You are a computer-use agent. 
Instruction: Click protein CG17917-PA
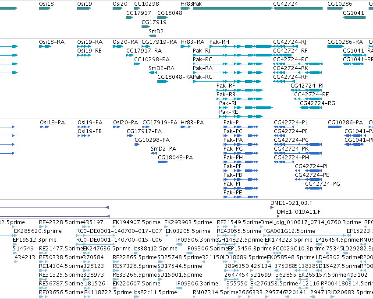[x=144, y=131]
